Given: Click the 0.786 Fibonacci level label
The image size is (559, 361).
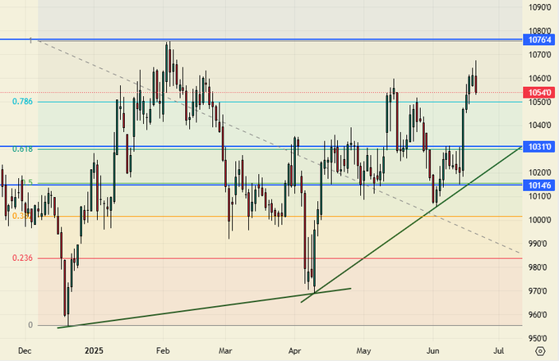Looking at the screenshot, I should (x=22, y=102).
